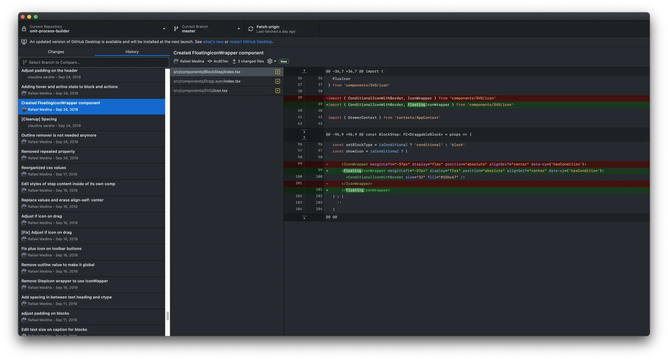Click the New badge in commit header
The height and width of the screenshot is (360, 668).
(284, 61)
